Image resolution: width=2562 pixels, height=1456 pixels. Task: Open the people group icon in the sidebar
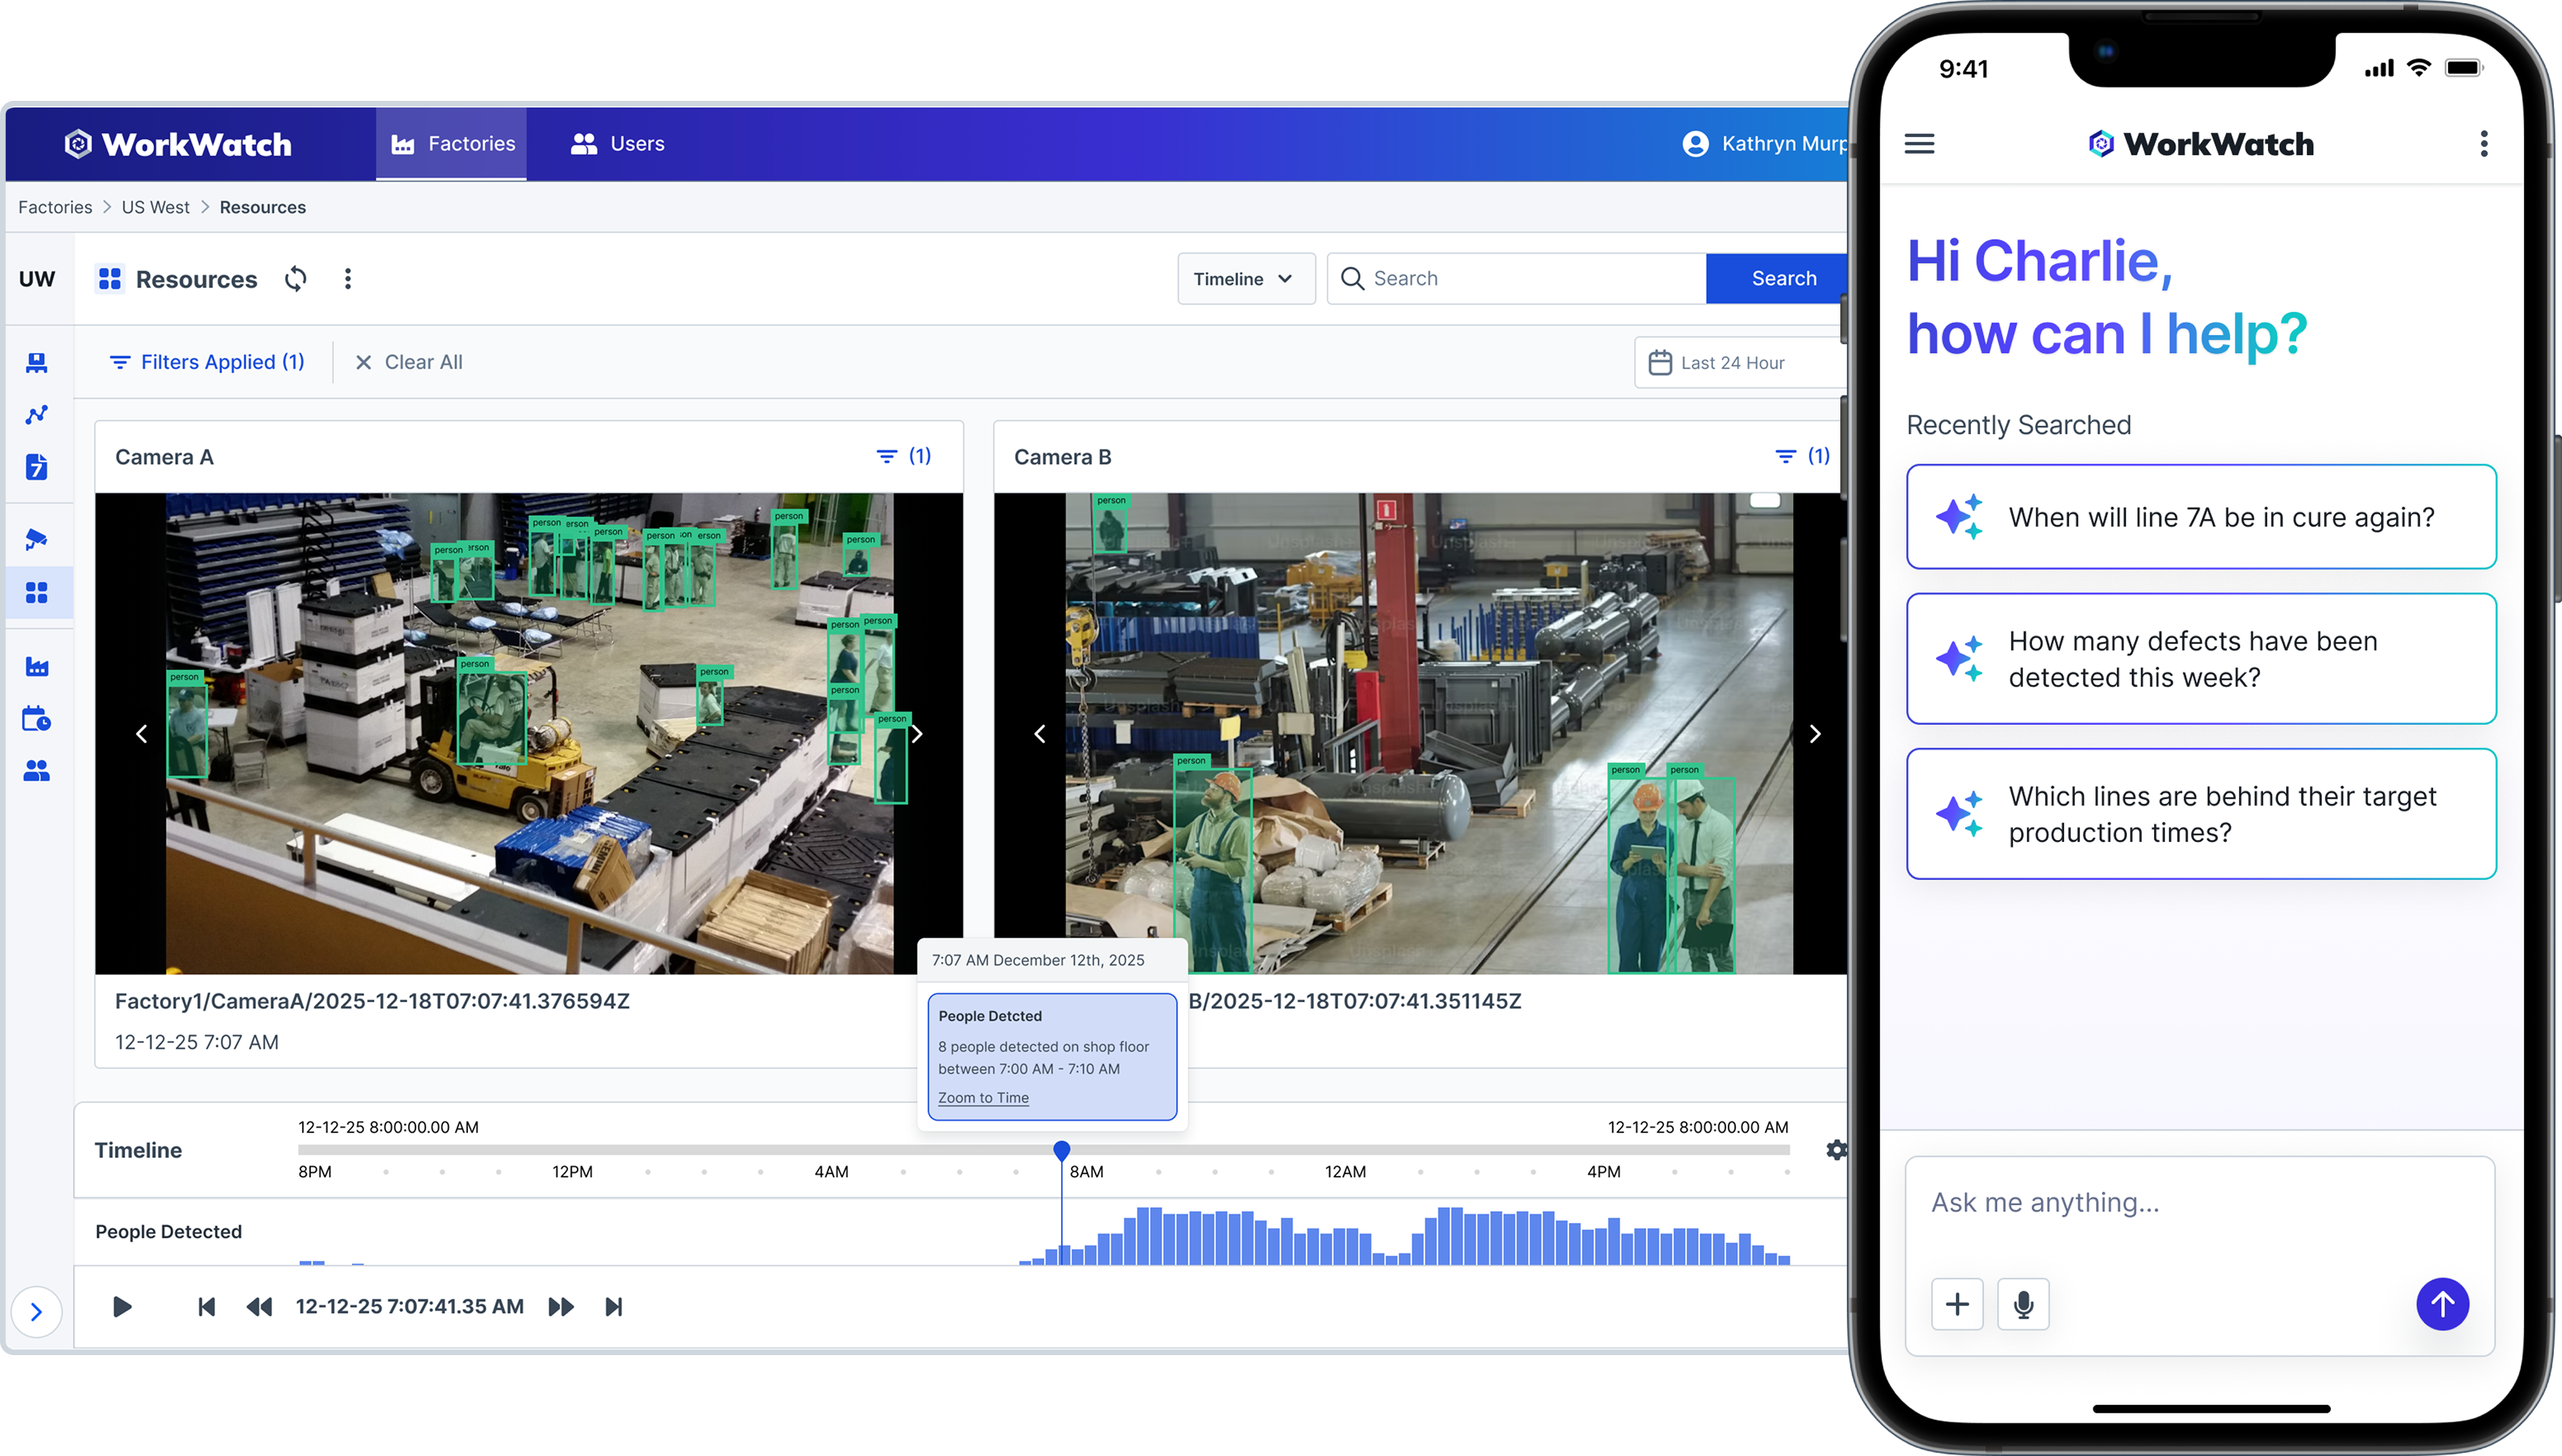tap(37, 770)
